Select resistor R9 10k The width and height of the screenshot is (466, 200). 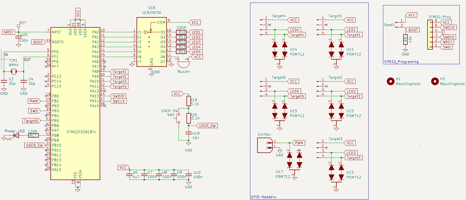click(x=405, y=40)
